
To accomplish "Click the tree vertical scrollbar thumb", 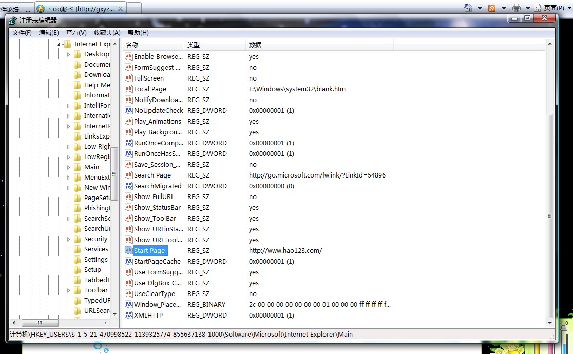I will (114, 174).
